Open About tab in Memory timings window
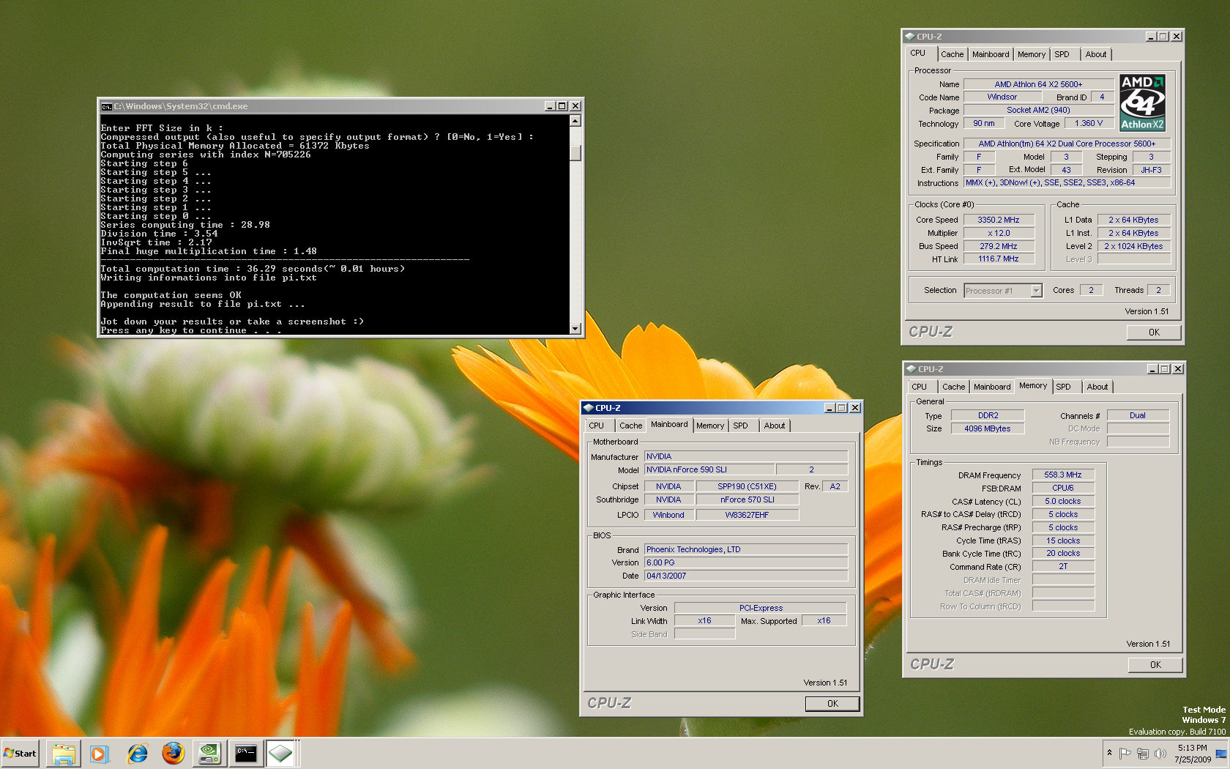 [1097, 387]
